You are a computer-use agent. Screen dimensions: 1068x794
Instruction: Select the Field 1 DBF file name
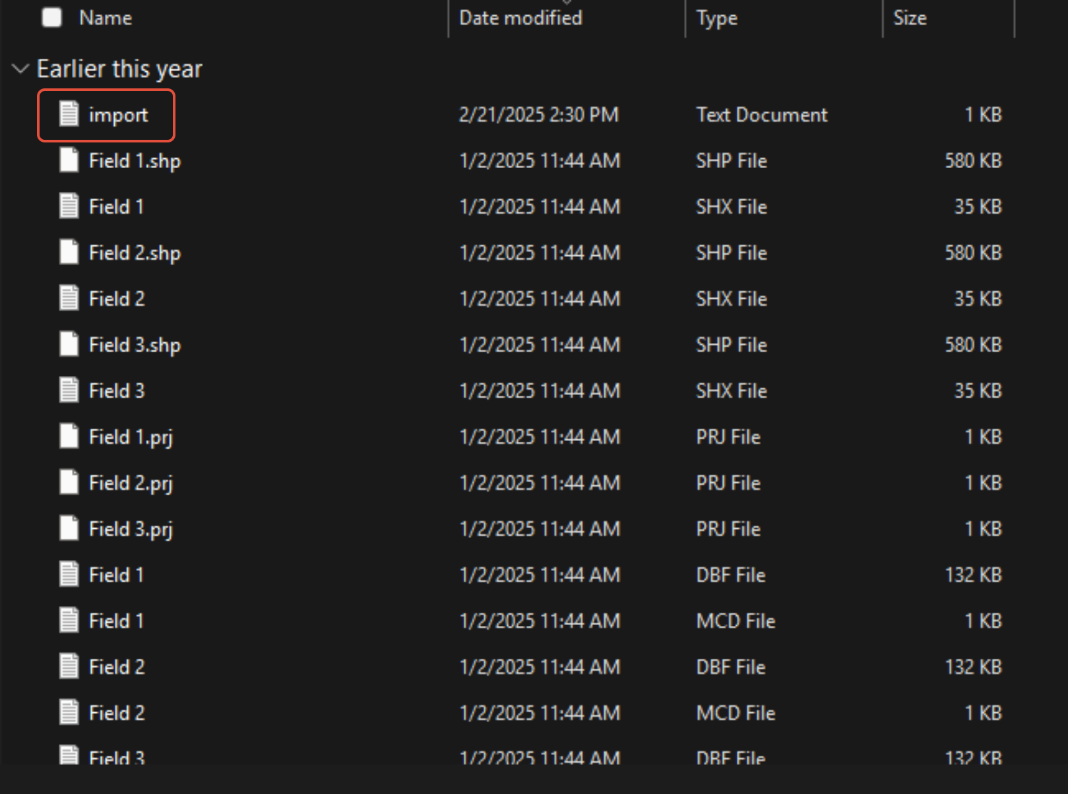[x=116, y=575]
